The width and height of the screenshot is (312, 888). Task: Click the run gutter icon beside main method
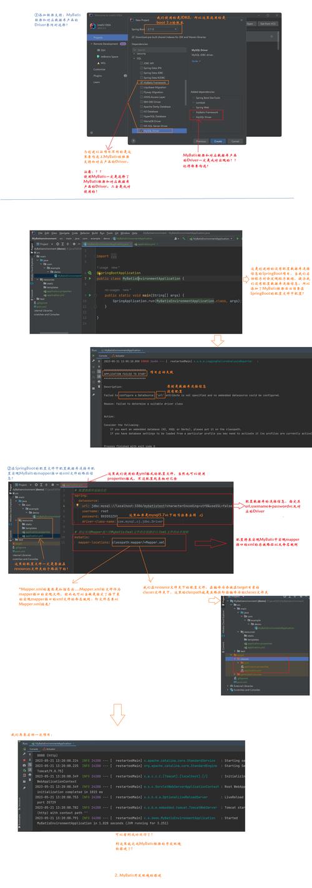(x=90, y=295)
